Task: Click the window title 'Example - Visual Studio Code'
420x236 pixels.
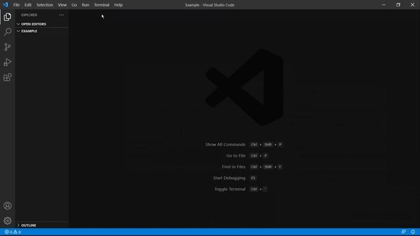Action: pos(210,5)
